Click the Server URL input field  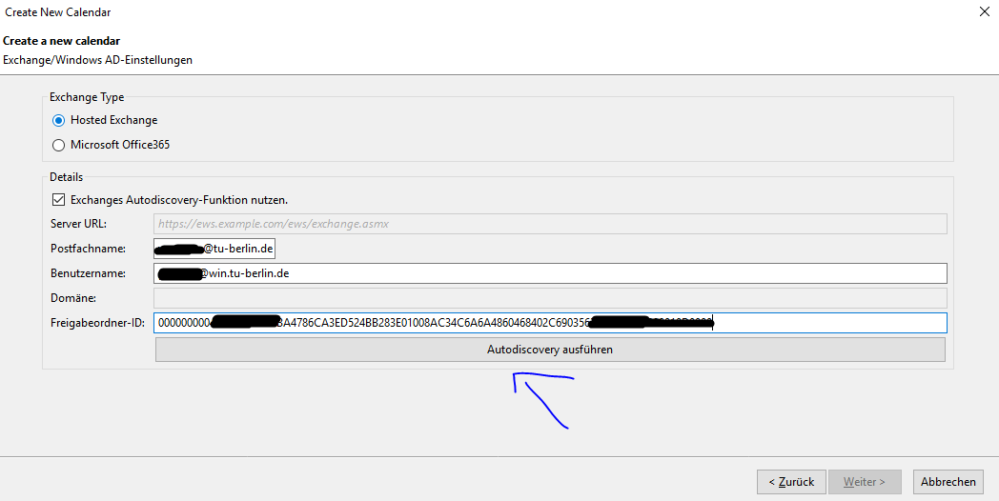coord(550,224)
